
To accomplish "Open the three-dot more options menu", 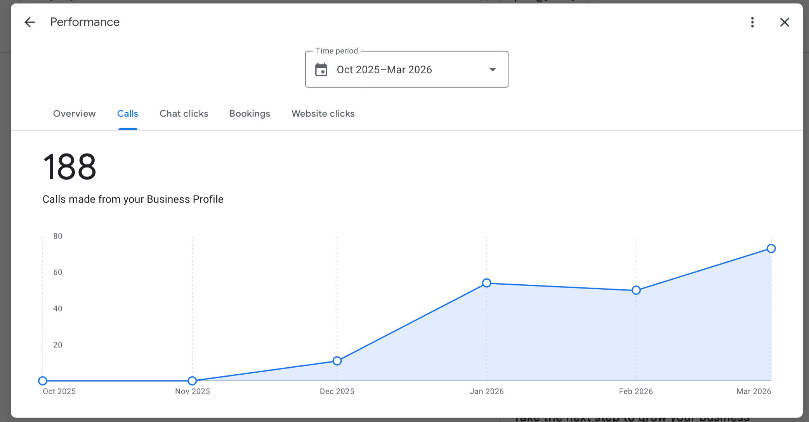I will [752, 22].
